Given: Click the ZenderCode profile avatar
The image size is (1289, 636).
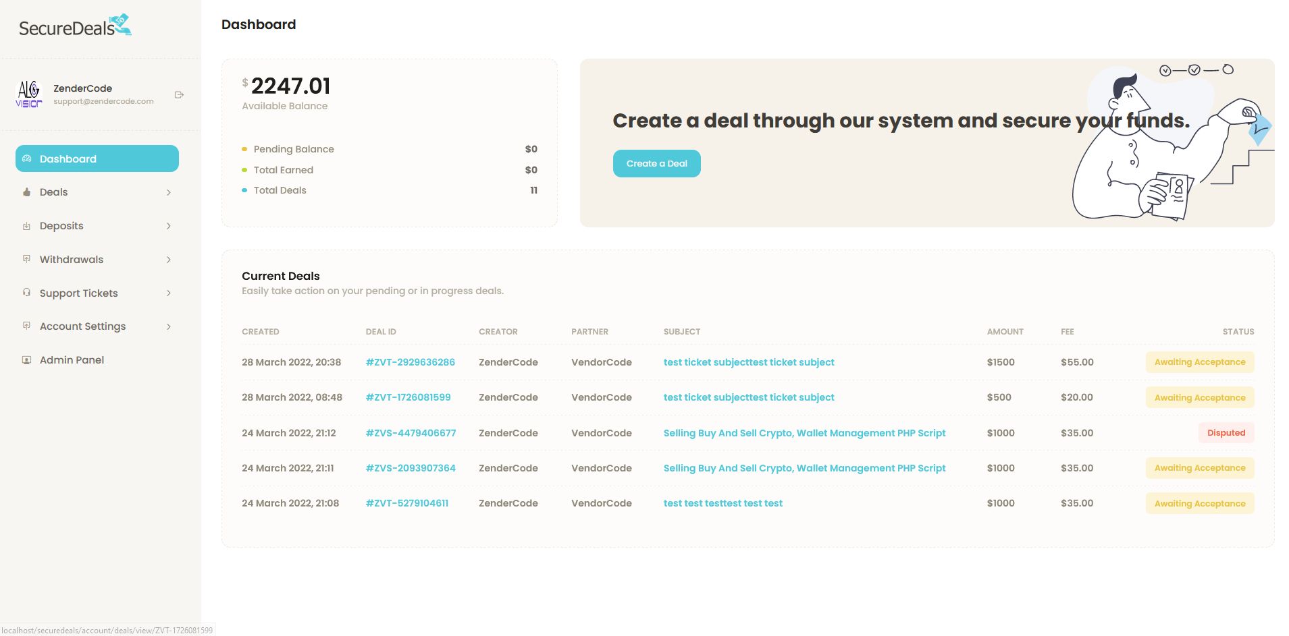Looking at the screenshot, I should (29, 94).
